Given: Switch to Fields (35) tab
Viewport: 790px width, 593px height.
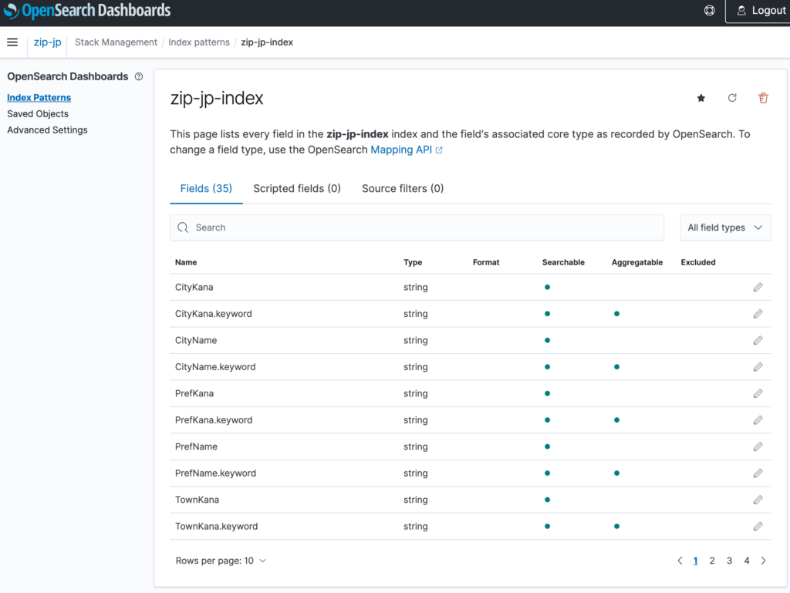Looking at the screenshot, I should click(206, 188).
